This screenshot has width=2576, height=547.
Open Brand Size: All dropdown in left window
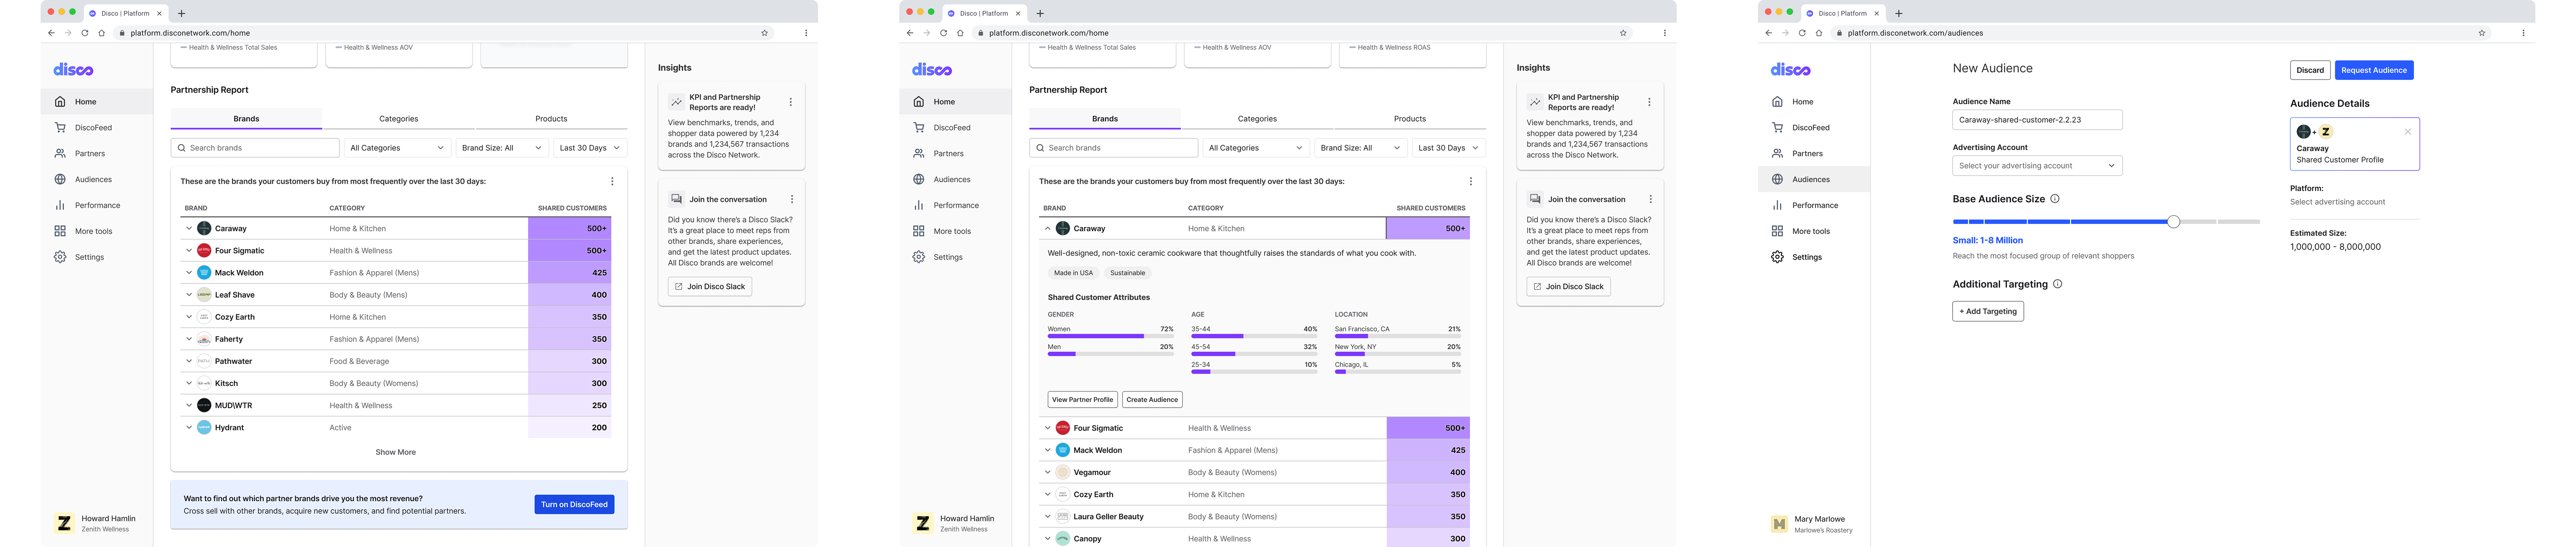(x=502, y=148)
